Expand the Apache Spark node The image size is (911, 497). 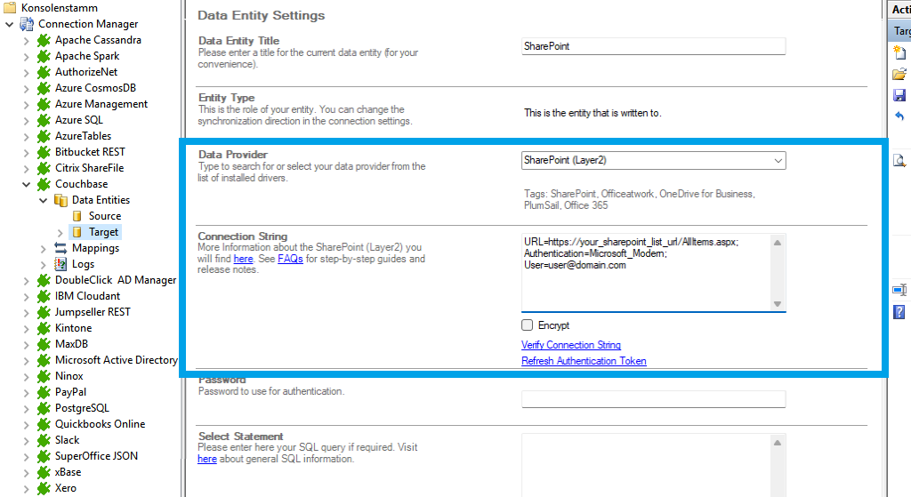26,57
